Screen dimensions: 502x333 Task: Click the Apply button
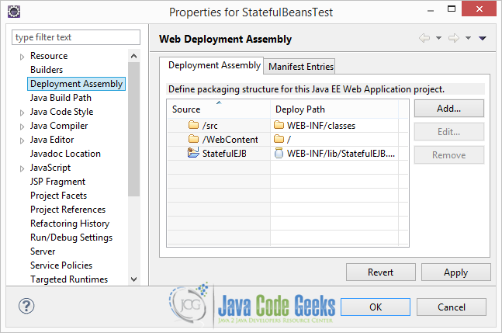[x=455, y=272]
